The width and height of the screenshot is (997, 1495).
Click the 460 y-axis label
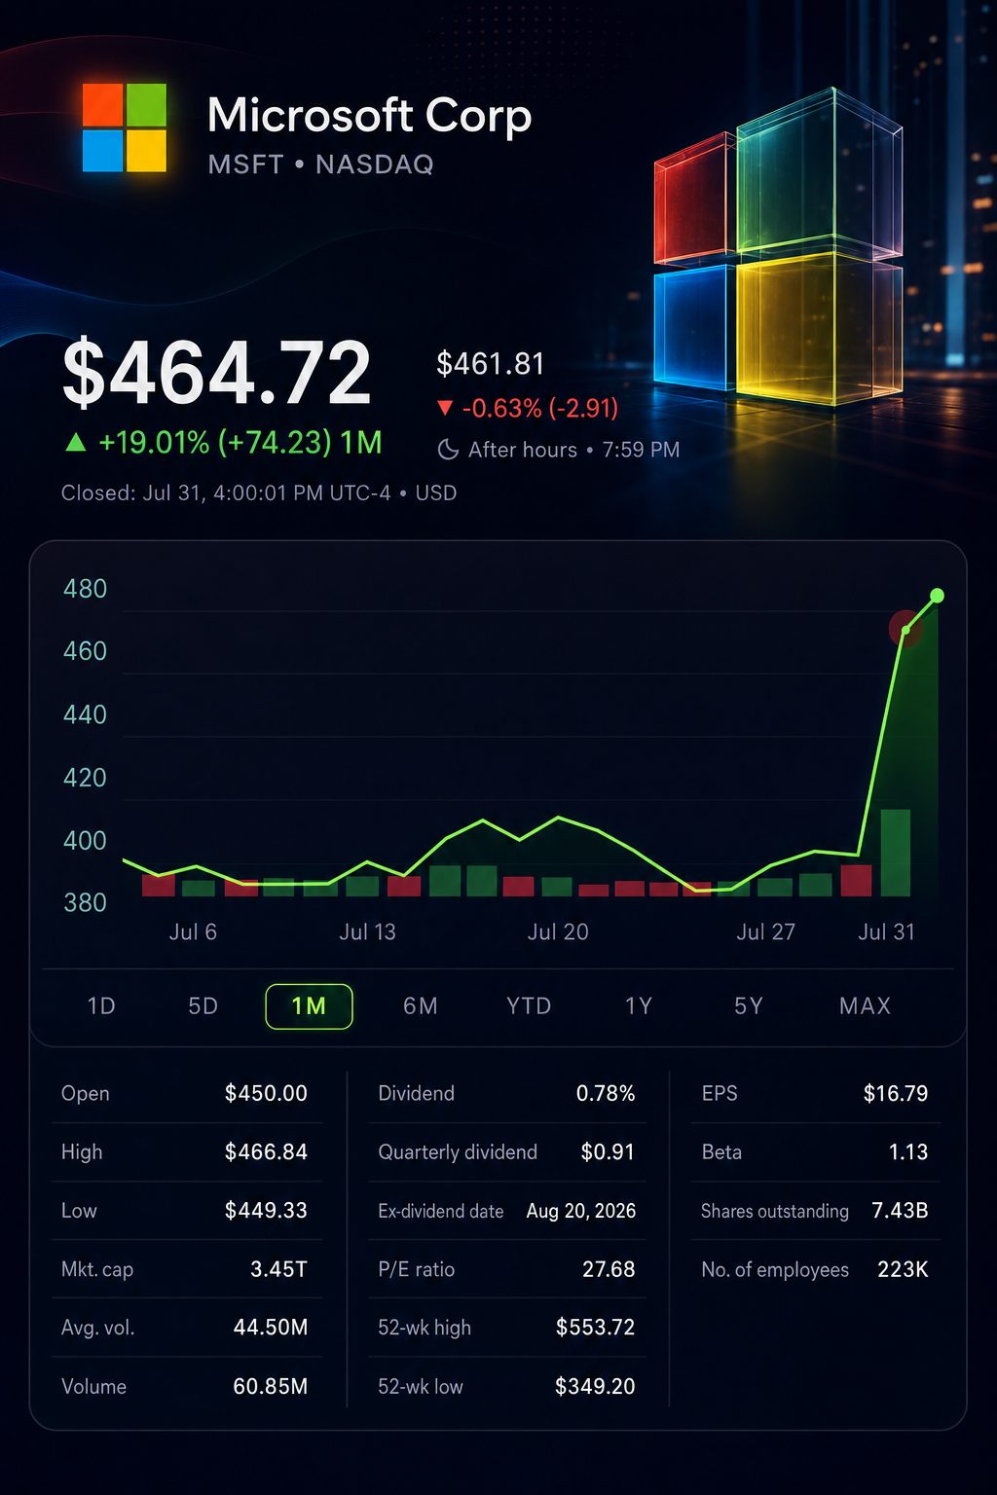85,651
